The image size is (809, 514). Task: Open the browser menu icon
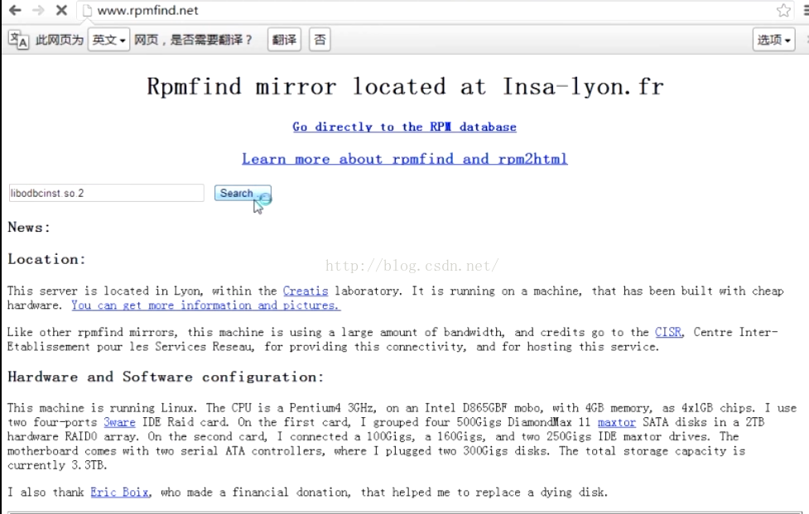tap(806, 10)
